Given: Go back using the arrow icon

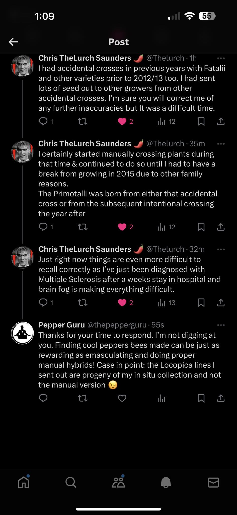Looking at the screenshot, I should (14, 42).
